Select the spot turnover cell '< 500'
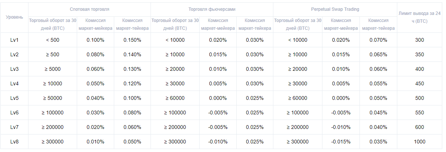446x152 pixels. click(52, 40)
